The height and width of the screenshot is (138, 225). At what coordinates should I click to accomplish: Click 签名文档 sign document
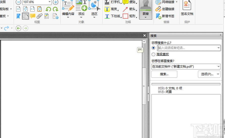(x=187, y=8)
